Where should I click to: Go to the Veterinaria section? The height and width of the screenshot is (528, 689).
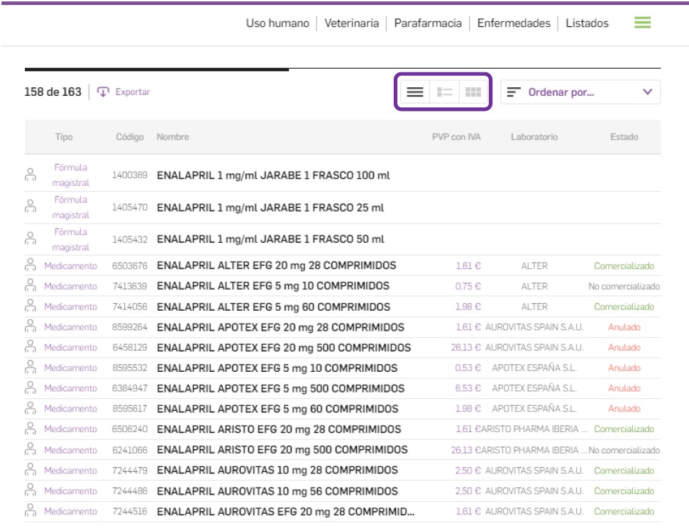pyautogui.click(x=351, y=23)
